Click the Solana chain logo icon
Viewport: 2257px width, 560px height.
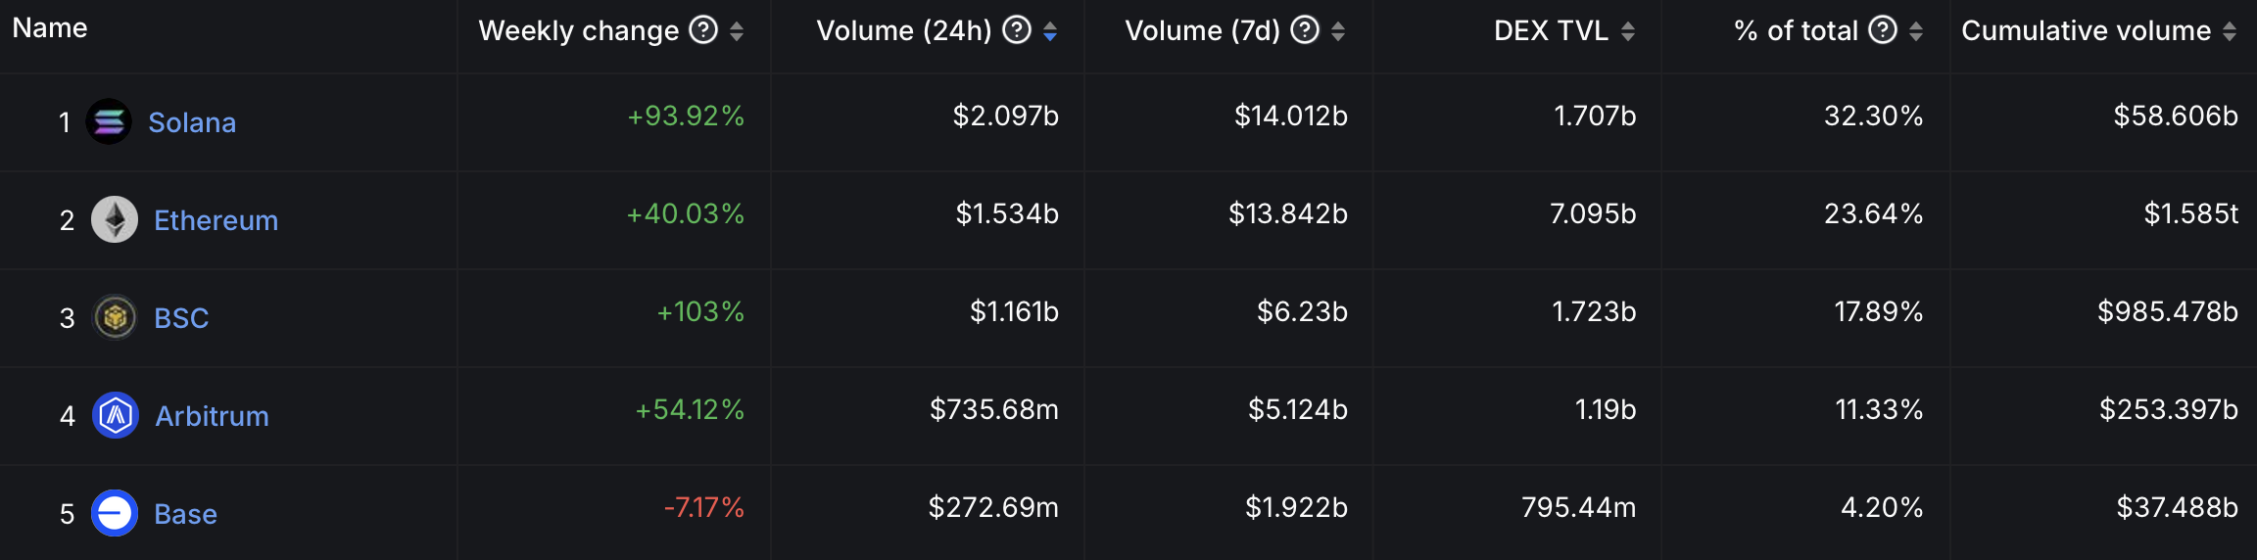[x=109, y=122]
